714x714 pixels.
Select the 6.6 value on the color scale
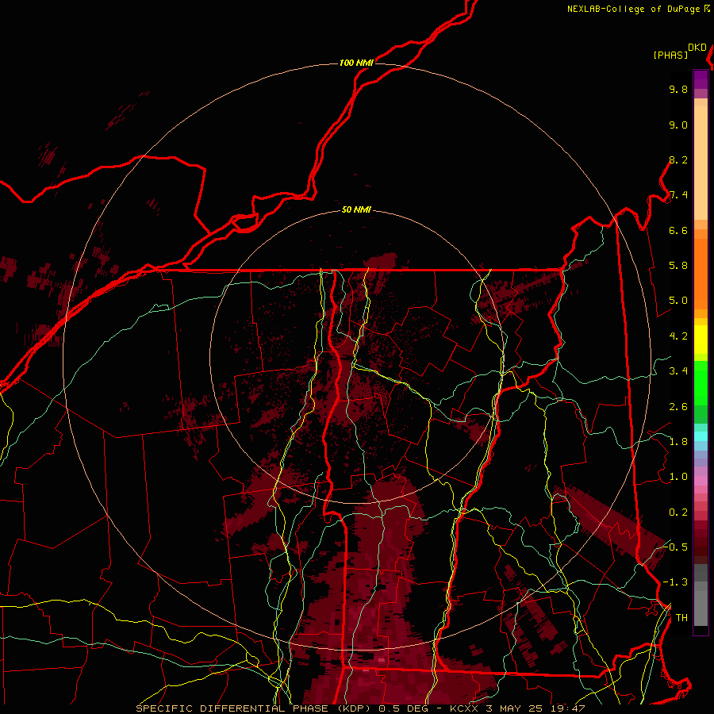(678, 230)
